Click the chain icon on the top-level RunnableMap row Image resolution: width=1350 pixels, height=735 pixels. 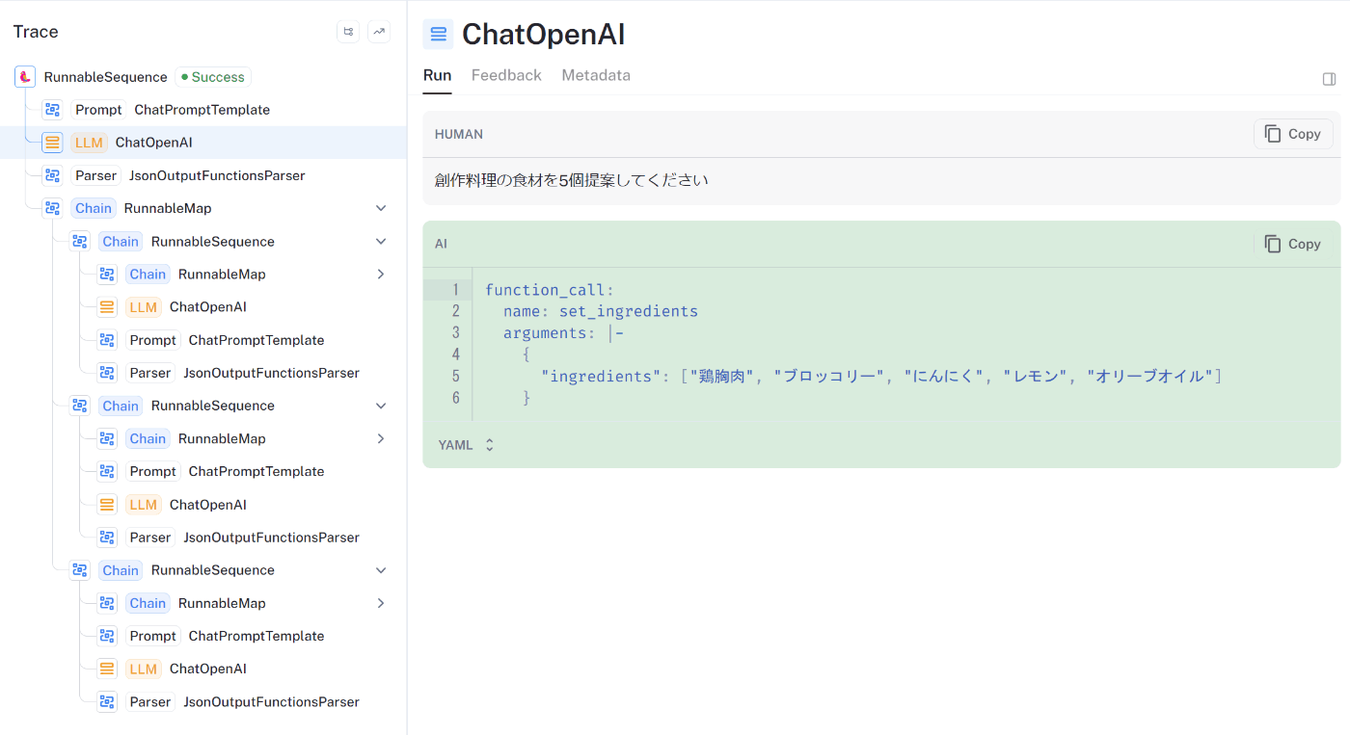52,208
